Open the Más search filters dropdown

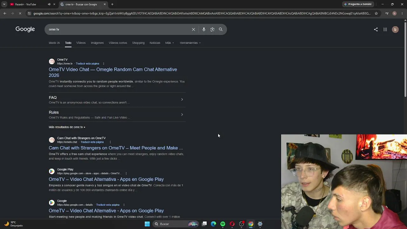[169, 43]
